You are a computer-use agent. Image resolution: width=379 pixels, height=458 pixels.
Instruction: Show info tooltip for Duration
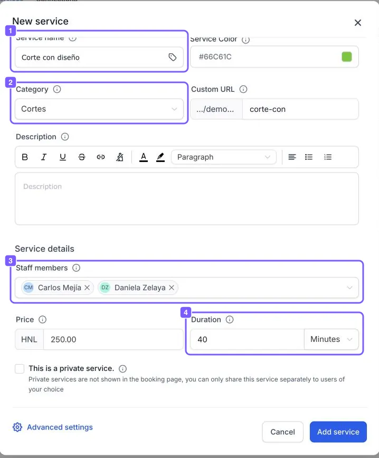[x=230, y=320]
